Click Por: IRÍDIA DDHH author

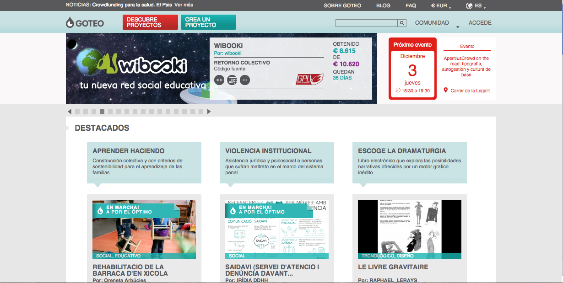(x=247, y=280)
